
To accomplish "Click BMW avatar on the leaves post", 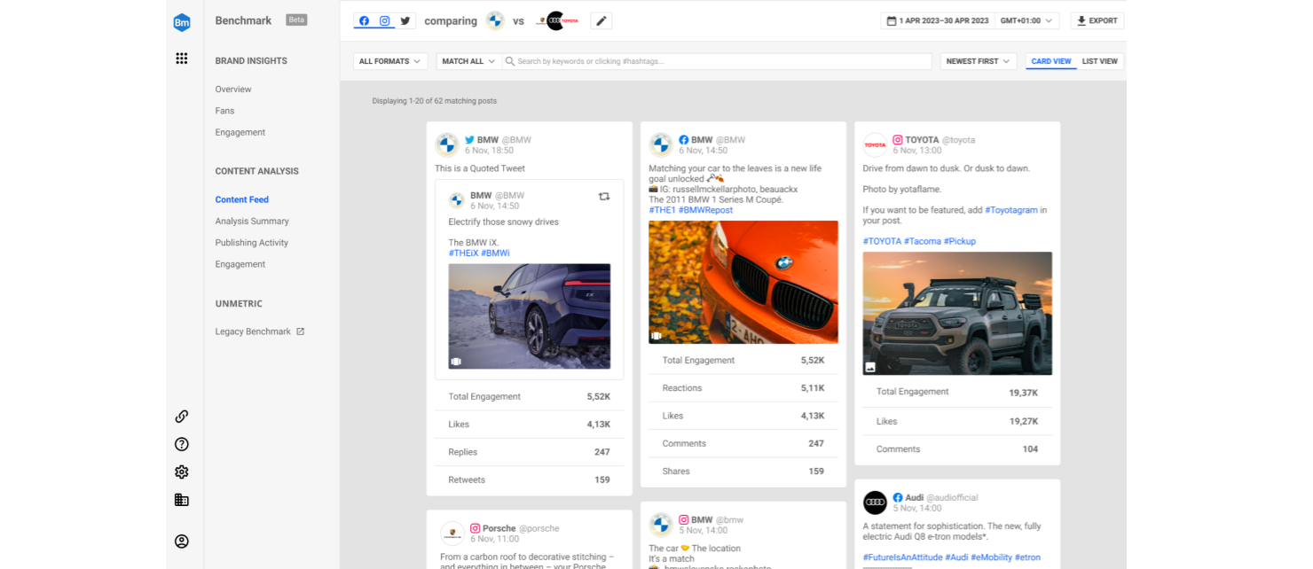I will tap(661, 144).
